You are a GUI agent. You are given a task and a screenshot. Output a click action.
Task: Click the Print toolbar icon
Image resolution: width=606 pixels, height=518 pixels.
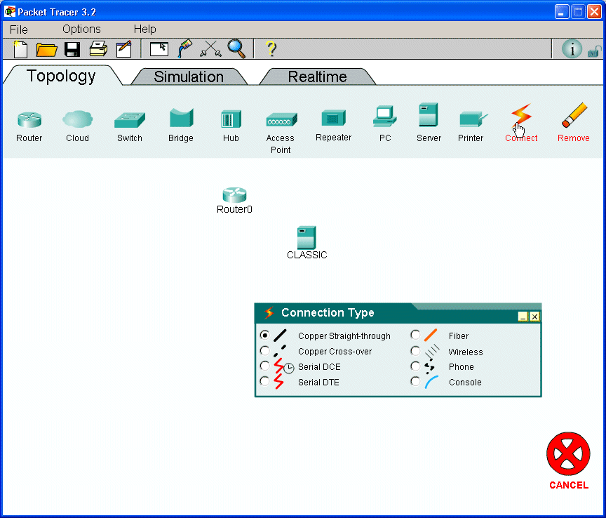coord(98,48)
